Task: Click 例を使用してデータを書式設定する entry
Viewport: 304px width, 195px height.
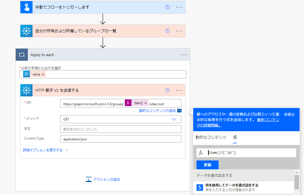Action: pos(244,188)
